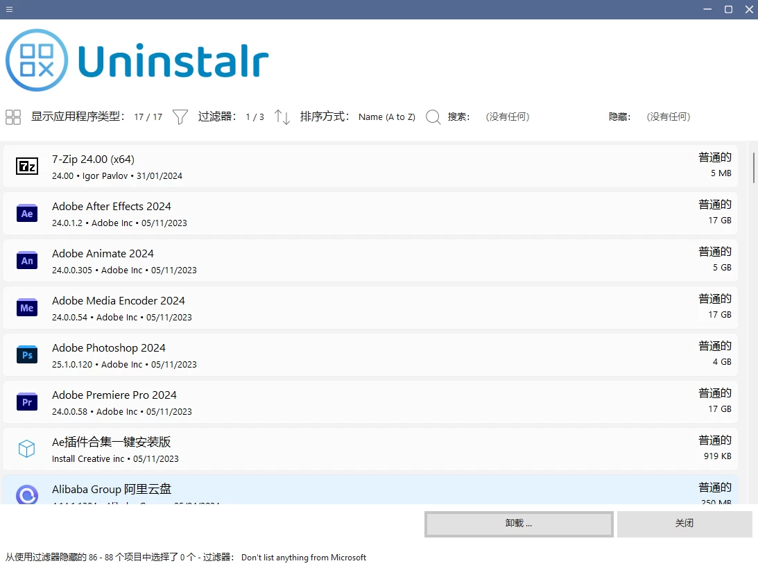The height and width of the screenshot is (568, 758).
Task: Click the Adobe Animate An icon
Action: [x=27, y=261]
